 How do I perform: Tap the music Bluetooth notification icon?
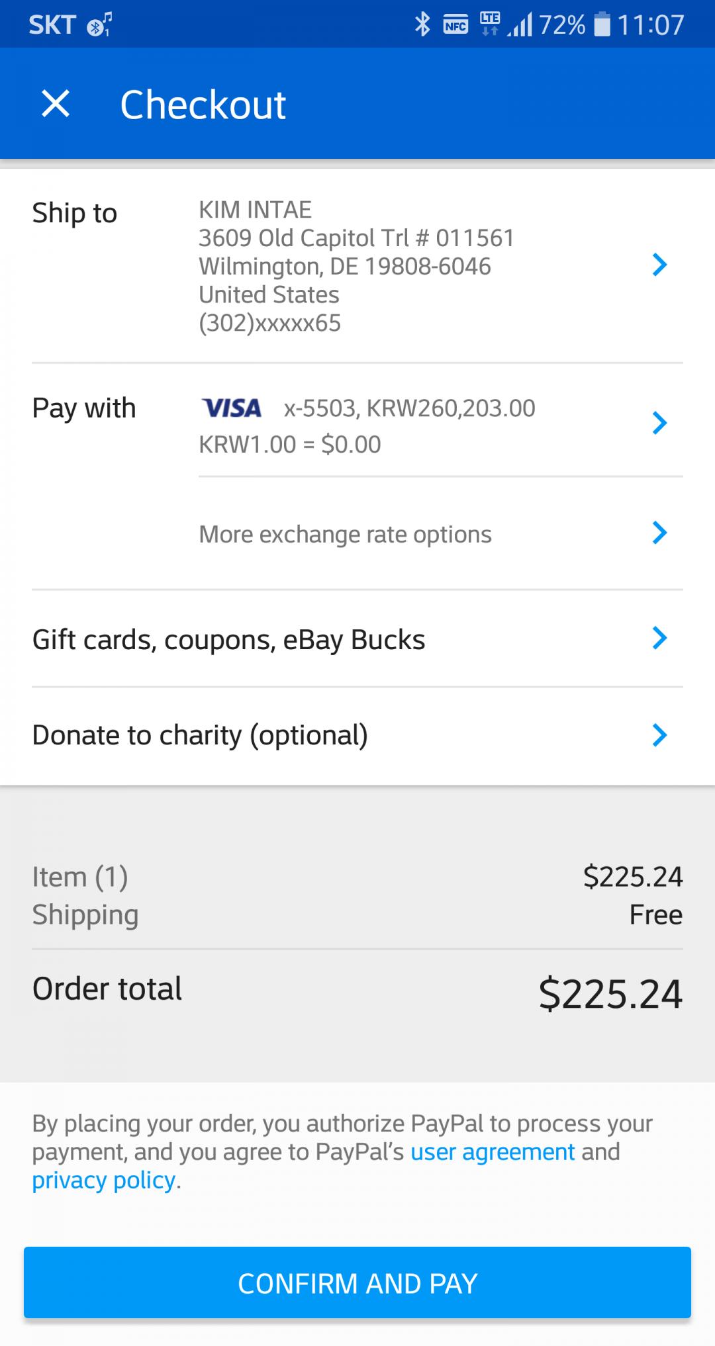click(100, 25)
